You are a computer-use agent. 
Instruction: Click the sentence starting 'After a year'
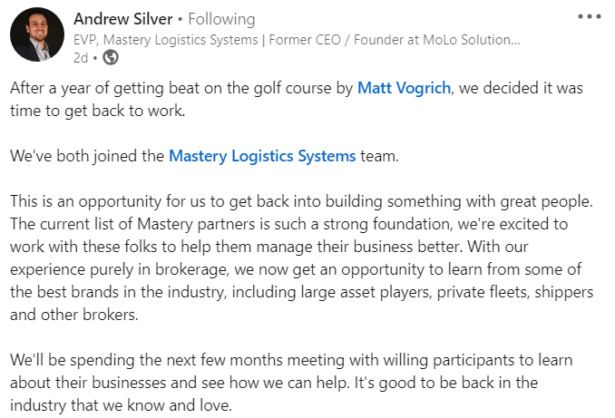pyautogui.click(x=297, y=88)
